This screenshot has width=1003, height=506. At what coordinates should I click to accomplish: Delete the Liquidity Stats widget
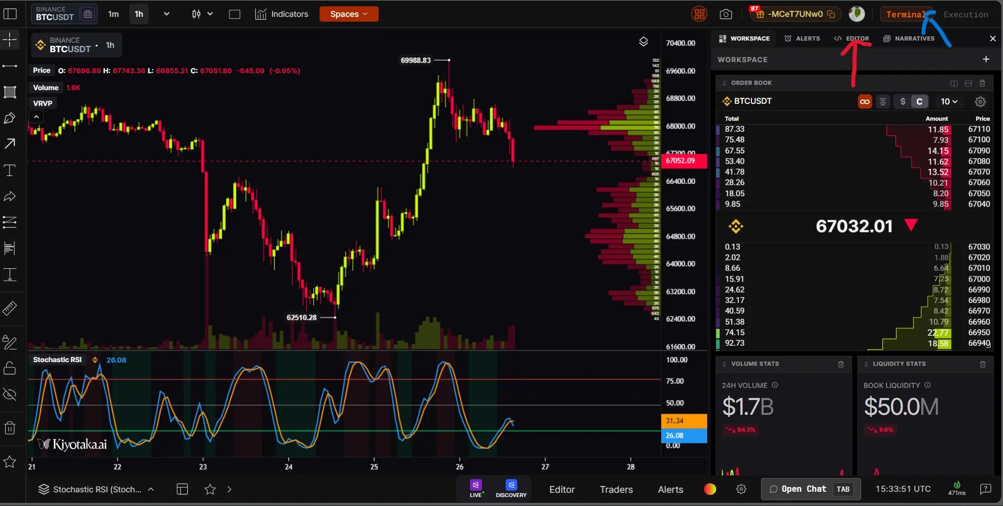tap(983, 364)
